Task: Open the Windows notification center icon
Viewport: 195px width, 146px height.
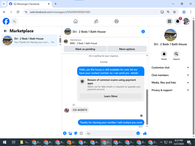Action: 189,142
